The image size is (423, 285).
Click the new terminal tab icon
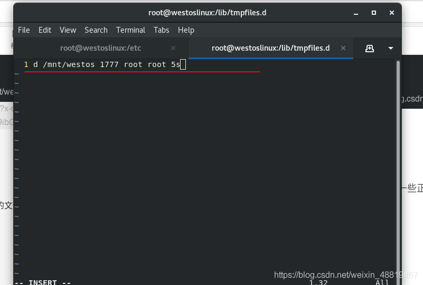click(370, 48)
